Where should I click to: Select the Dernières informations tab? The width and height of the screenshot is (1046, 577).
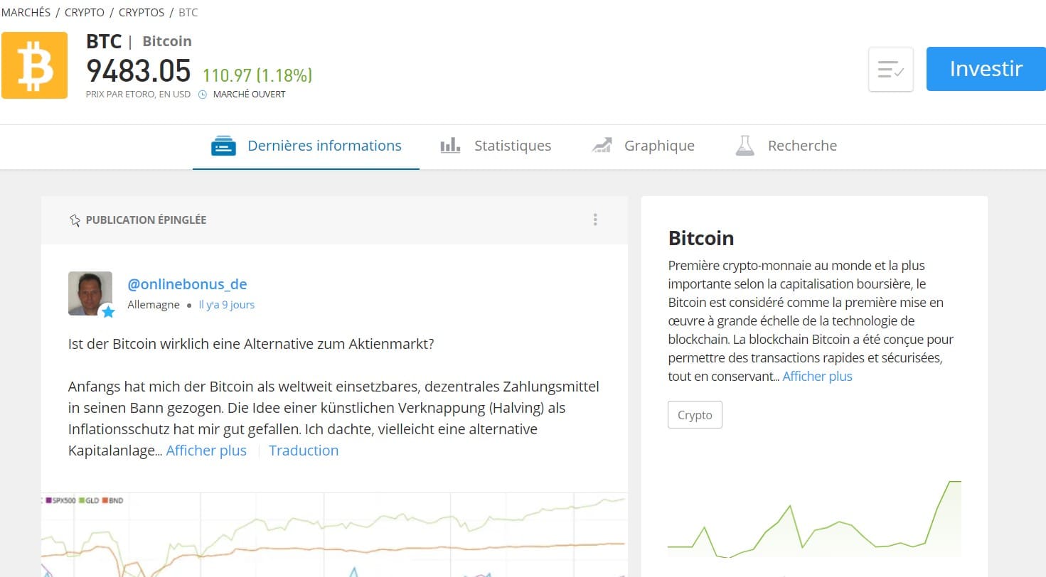point(306,146)
